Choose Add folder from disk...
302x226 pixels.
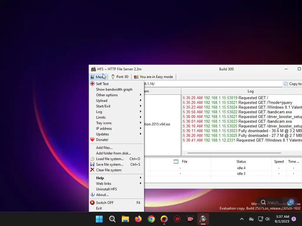116,153
